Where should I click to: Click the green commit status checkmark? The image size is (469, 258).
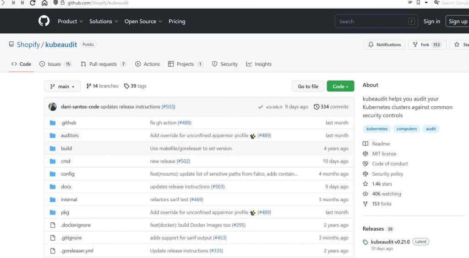[261, 107]
